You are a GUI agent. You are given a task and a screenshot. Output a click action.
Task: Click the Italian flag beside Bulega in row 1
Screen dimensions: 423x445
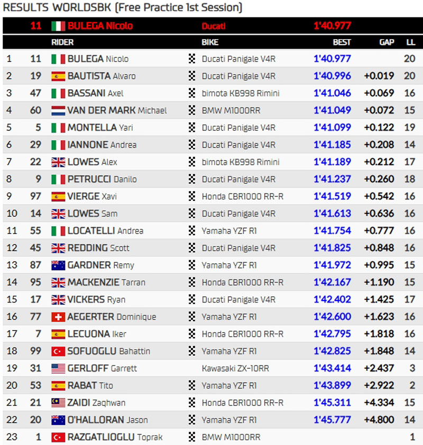tap(58, 59)
